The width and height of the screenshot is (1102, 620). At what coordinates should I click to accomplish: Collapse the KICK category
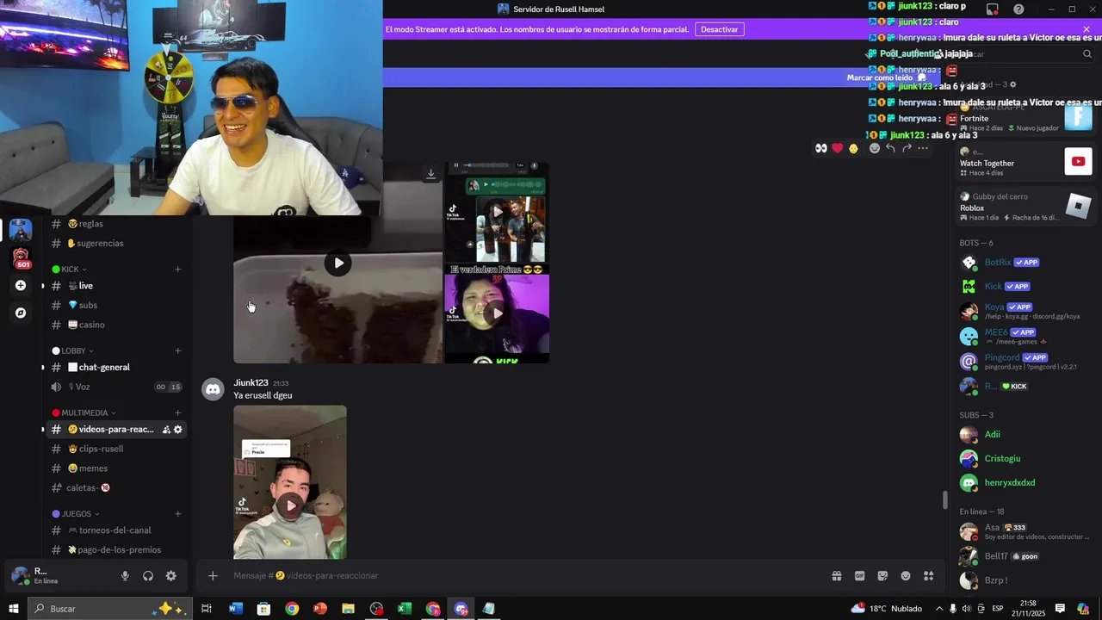pos(69,270)
